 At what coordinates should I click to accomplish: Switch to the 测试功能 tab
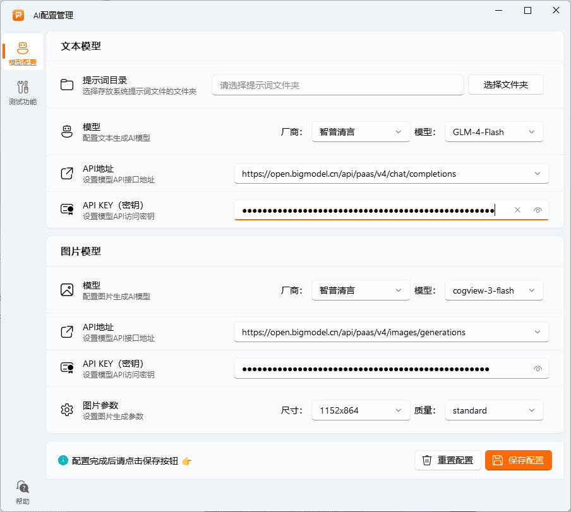(23, 92)
